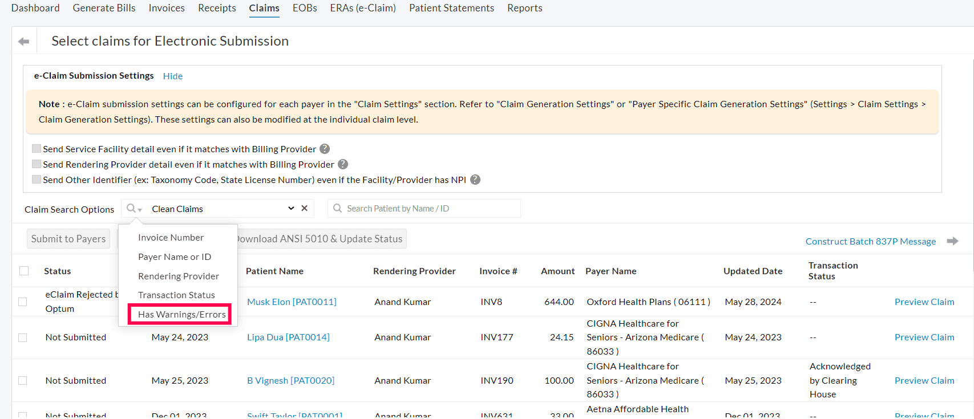Click help icon beside Service Facility option
Viewport: 974px width, 419px height.
[x=325, y=149]
